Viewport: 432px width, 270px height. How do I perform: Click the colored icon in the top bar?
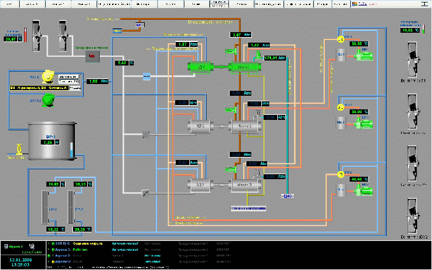click(355, 4)
